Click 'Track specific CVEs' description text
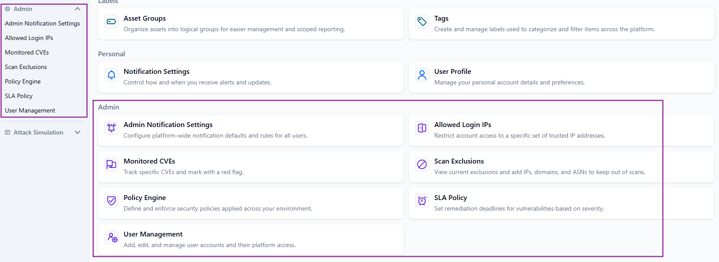 183,172
